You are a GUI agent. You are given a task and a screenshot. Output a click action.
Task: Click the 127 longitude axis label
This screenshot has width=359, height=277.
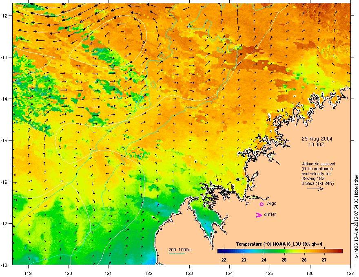pos(350,273)
